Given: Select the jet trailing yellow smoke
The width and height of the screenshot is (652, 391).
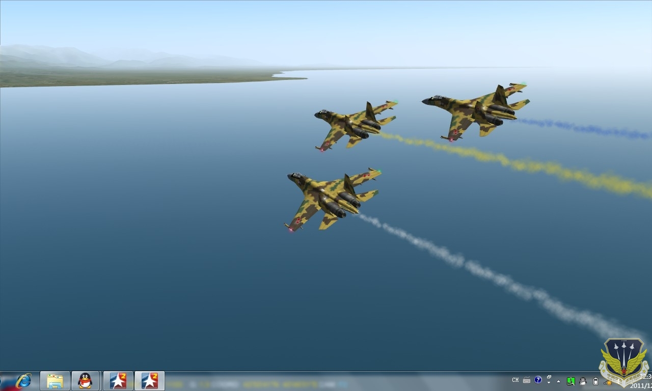Looking at the screenshot, I should coord(354,125).
